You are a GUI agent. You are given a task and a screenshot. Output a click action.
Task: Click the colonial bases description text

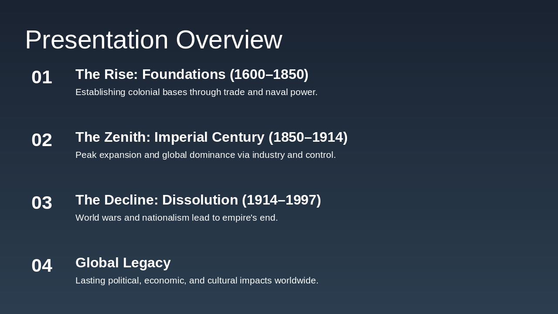[196, 92]
